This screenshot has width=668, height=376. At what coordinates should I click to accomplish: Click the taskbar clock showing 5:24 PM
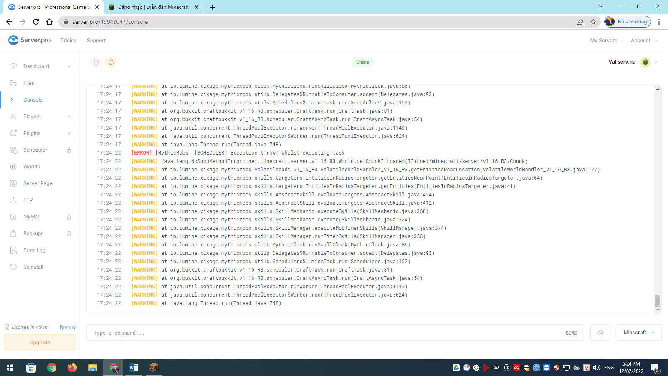[631, 368]
